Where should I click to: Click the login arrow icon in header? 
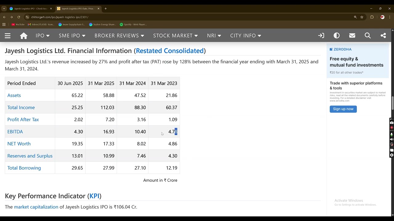coord(321,36)
